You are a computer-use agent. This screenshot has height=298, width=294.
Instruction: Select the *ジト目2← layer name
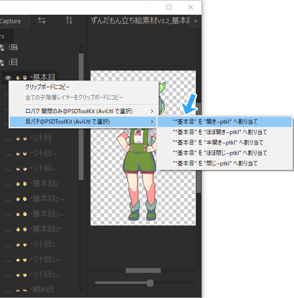45,275
